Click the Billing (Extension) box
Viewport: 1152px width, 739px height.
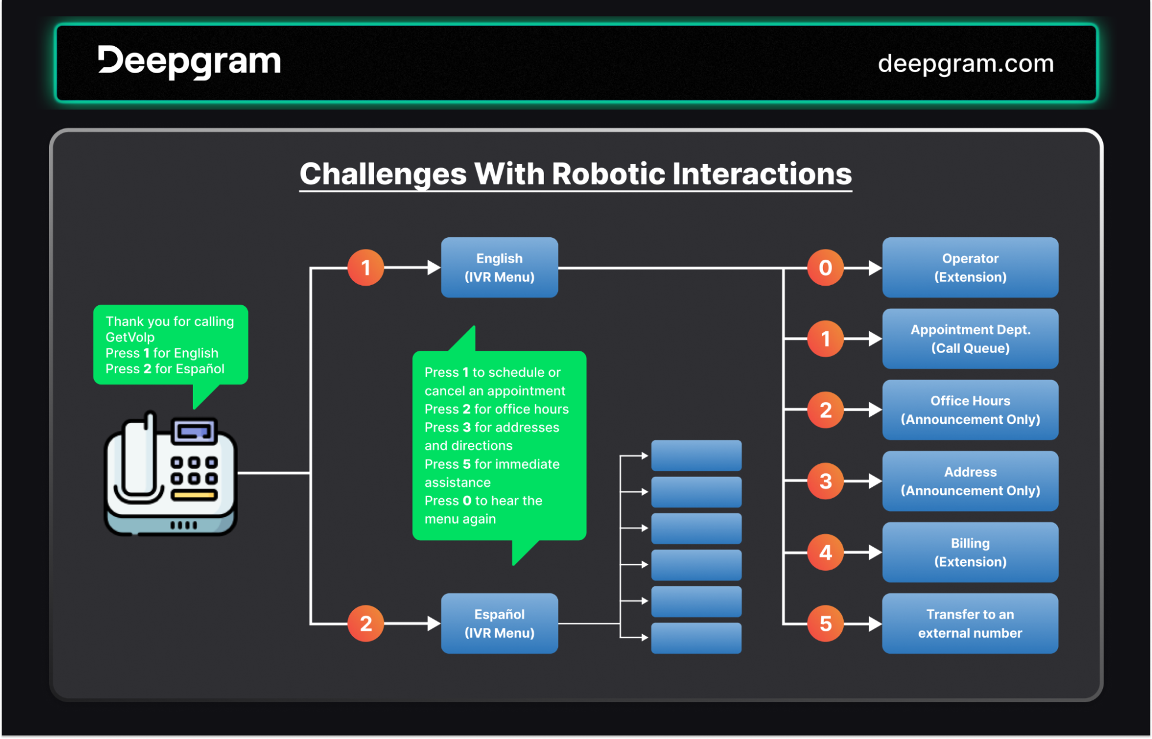coord(970,552)
